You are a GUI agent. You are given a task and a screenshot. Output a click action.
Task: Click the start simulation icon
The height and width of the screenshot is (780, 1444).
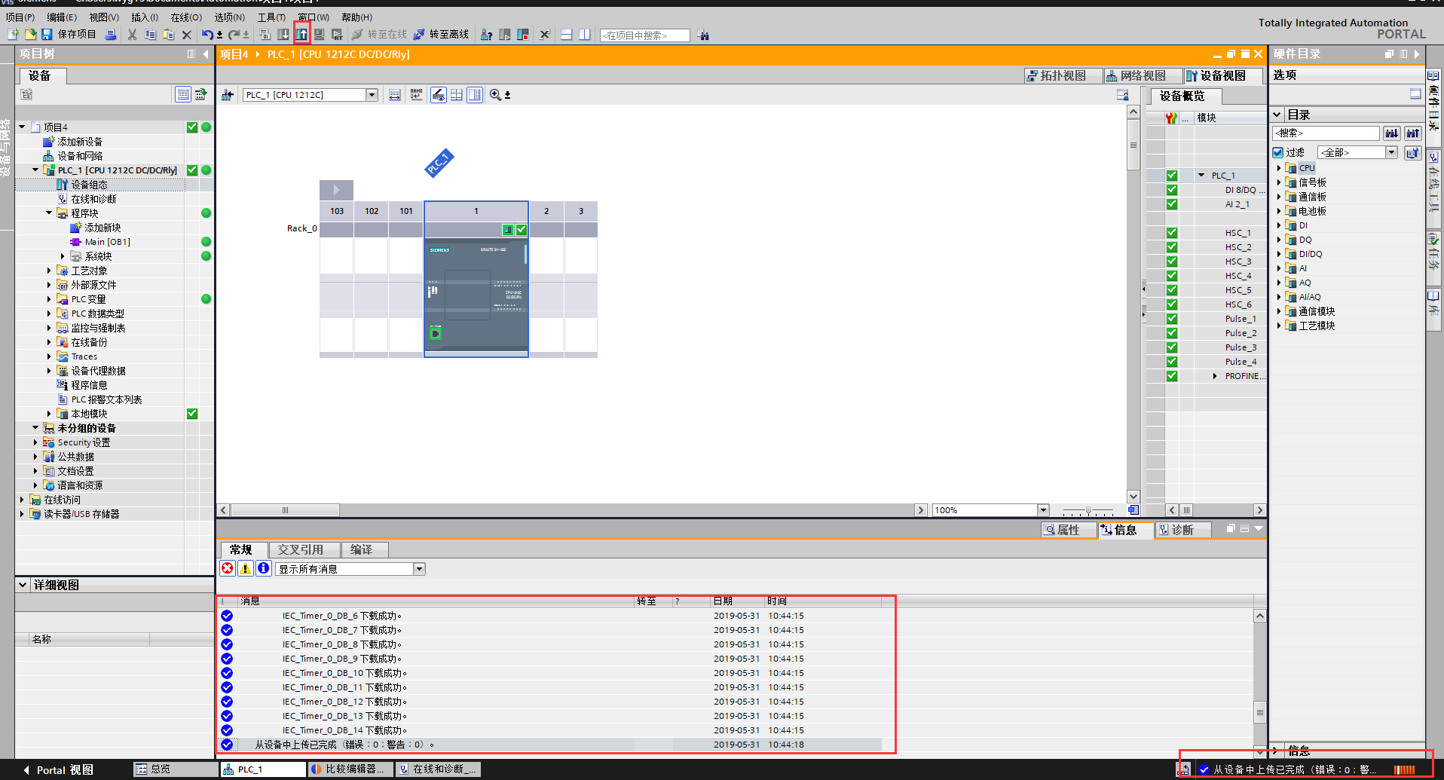320,35
